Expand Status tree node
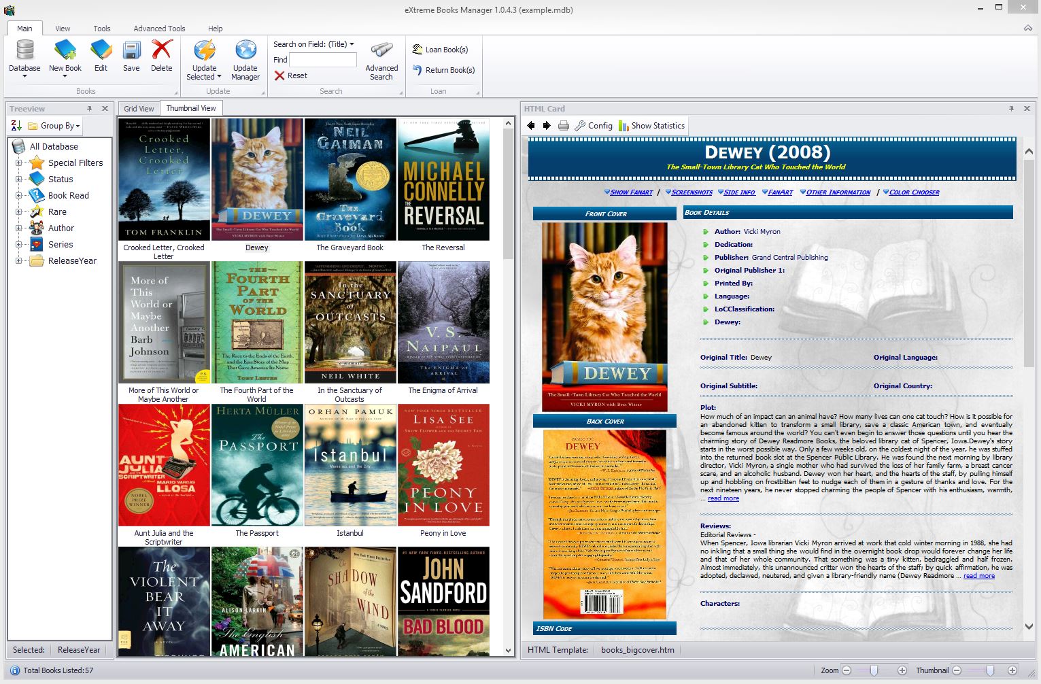 click(x=19, y=179)
